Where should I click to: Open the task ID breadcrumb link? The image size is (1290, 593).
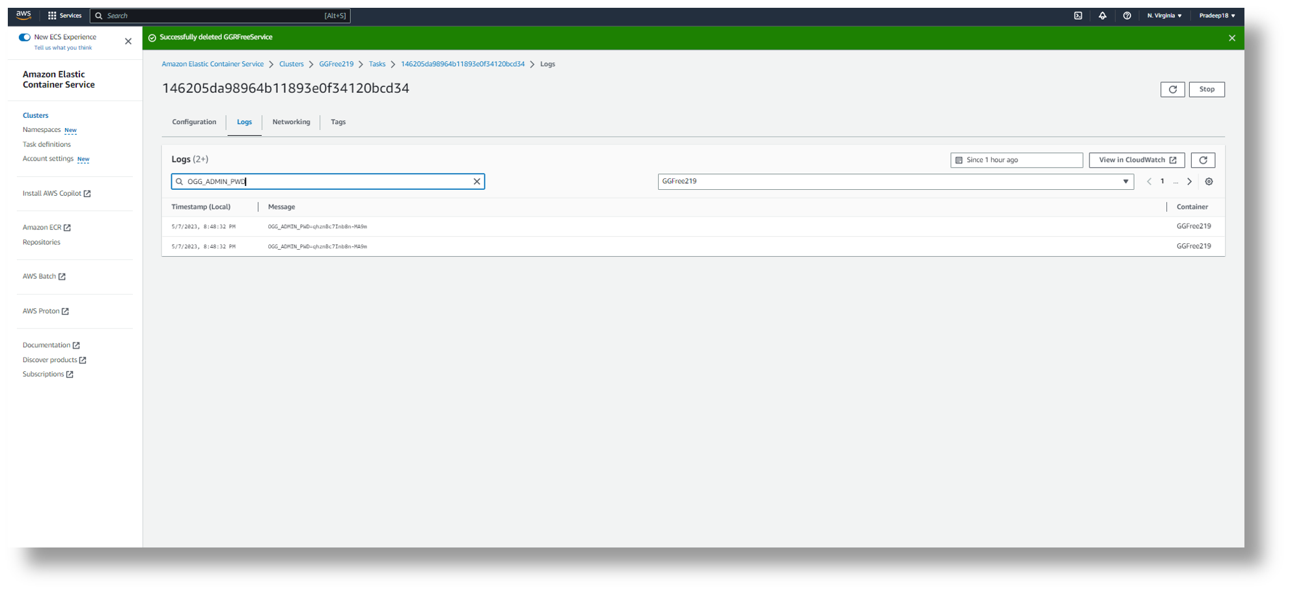click(463, 64)
